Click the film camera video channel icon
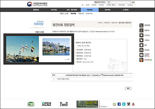This screenshot has height=109, width=155. 141,55
